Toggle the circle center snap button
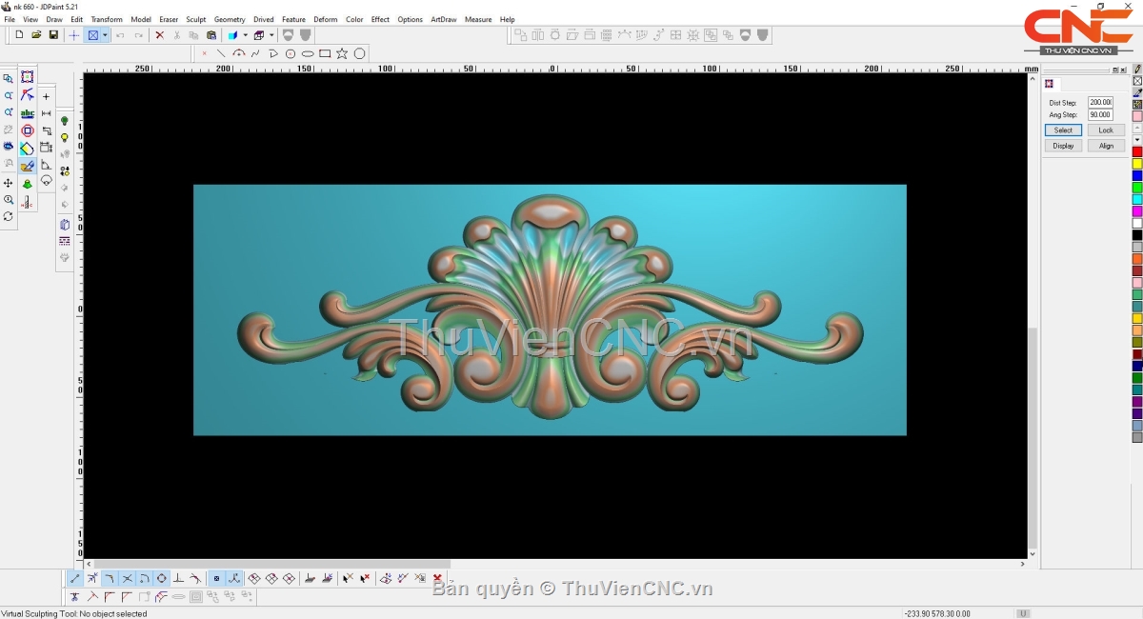This screenshot has height=619, width=1143. [x=162, y=578]
